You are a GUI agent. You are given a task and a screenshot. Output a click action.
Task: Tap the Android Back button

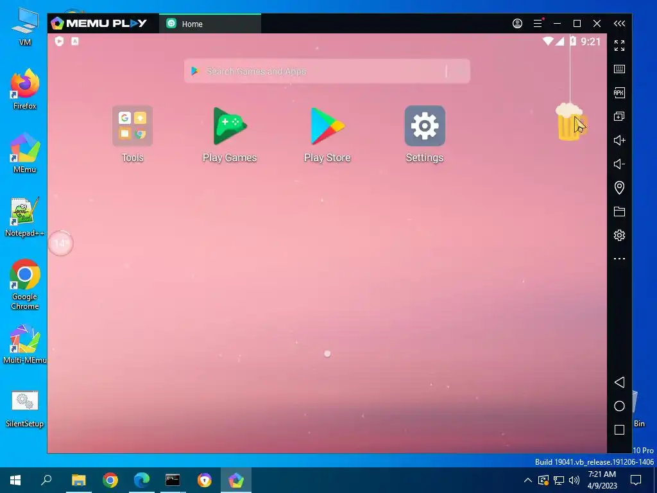[619, 382]
